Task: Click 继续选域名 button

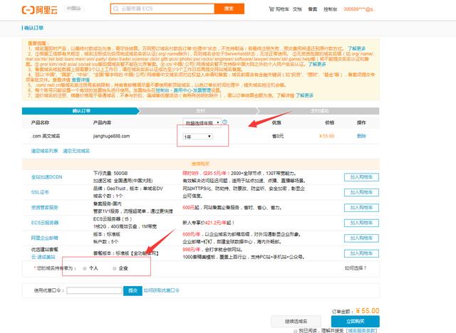Action: tap(296, 321)
